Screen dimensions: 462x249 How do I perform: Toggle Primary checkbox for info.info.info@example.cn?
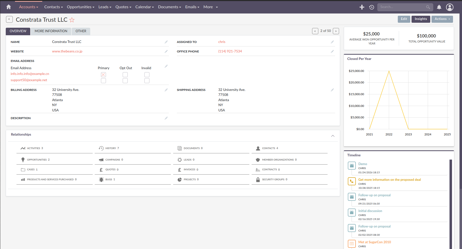(x=103, y=75)
